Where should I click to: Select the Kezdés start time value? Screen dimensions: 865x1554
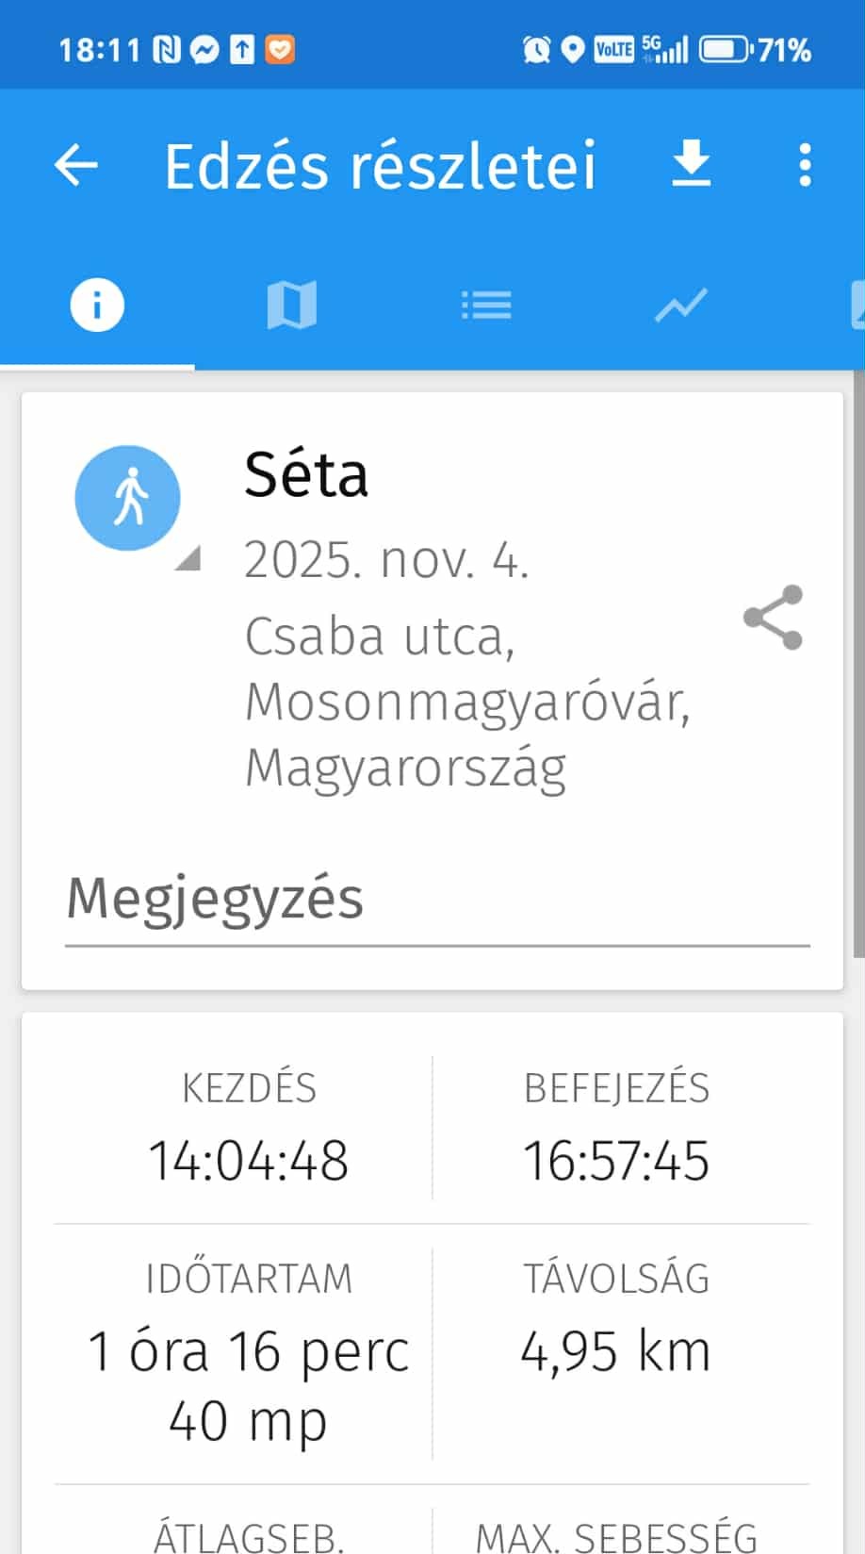pyautogui.click(x=249, y=1160)
